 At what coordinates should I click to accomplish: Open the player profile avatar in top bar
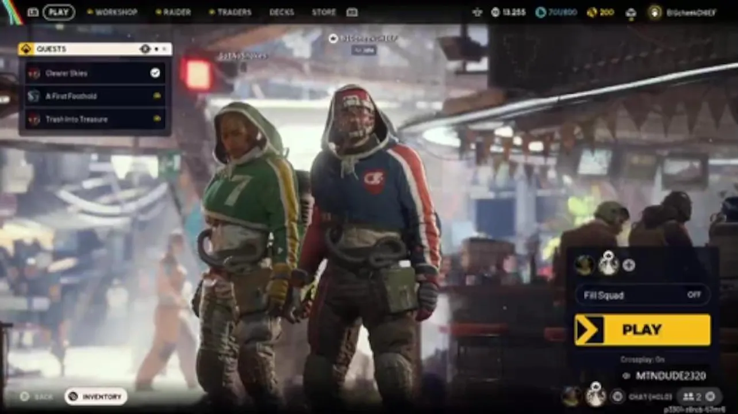(655, 12)
